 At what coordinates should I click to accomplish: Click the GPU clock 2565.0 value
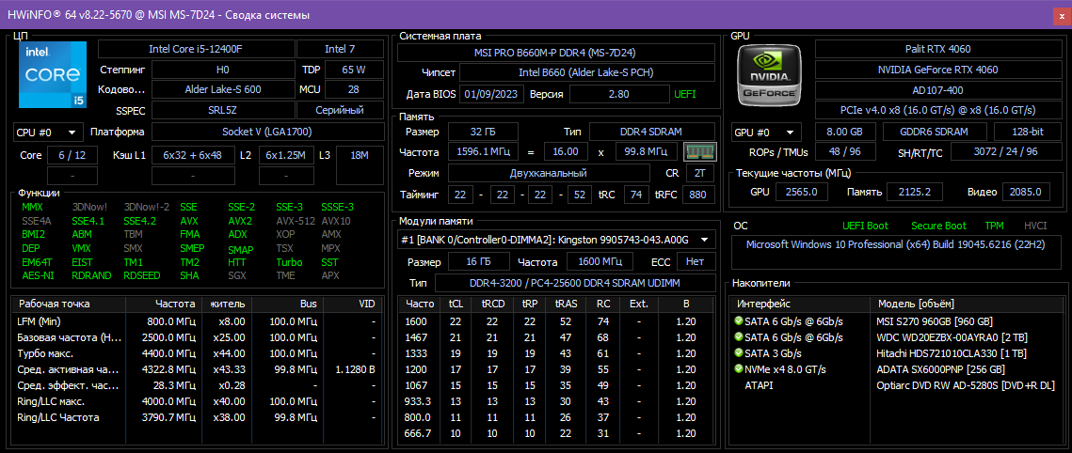(802, 193)
